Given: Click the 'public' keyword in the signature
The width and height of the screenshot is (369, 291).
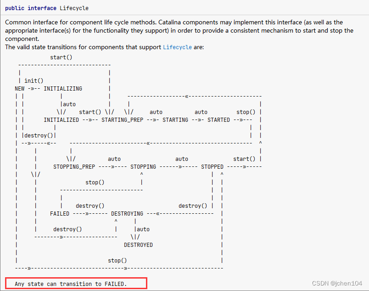Looking at the screenshot, I should 15,8.
